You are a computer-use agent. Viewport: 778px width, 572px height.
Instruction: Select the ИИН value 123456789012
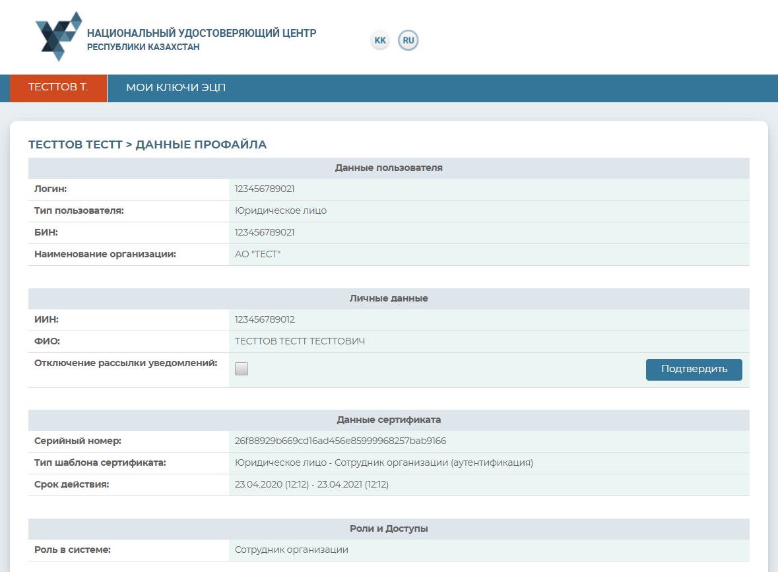(265, 320)
